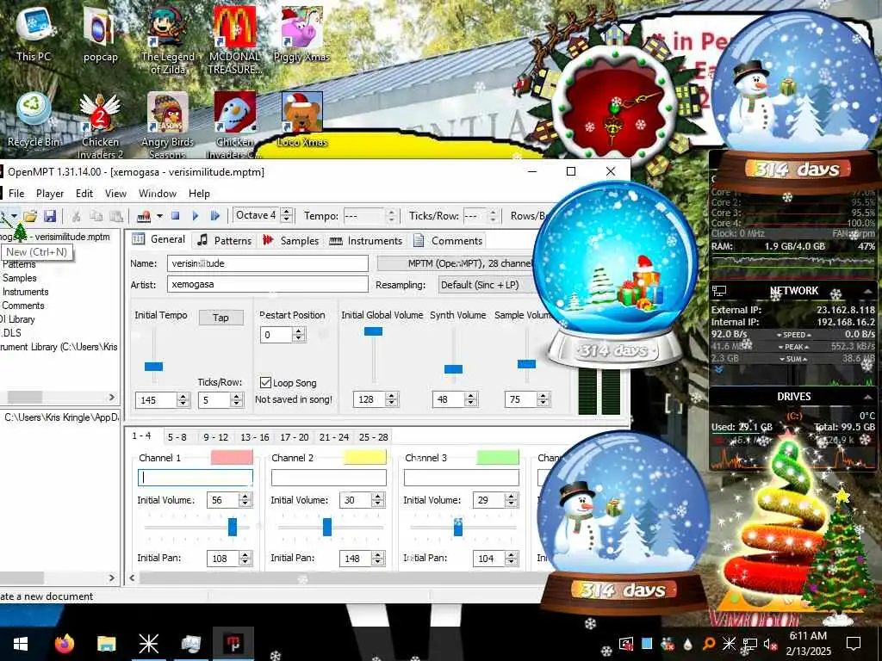The image size is (882, 661).
Task: Select the MCDONAL TREASURE desktop shortcut
Action: tap(234, 40)
